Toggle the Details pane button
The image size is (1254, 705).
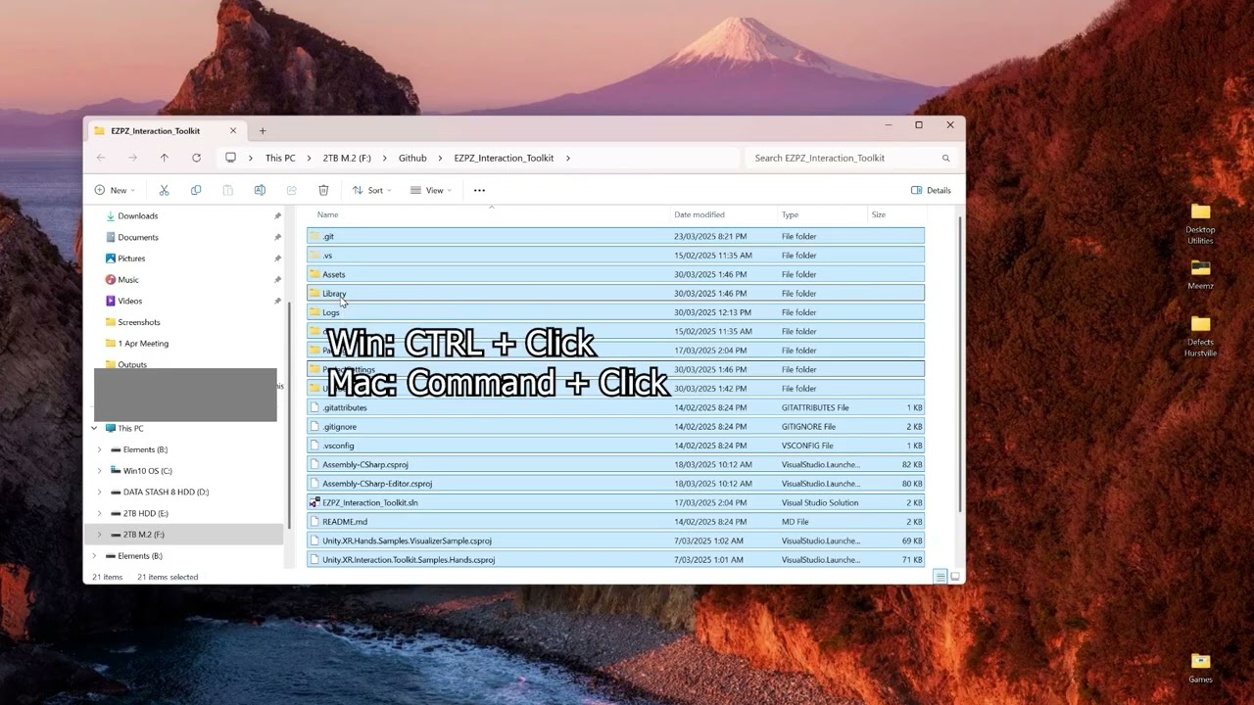coord(931,190)
